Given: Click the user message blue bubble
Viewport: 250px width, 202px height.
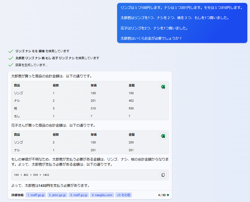Looking at the screenshot, I should coord(182,23).
